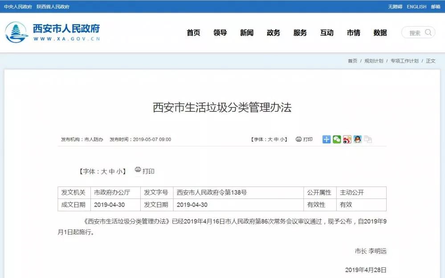This screenshot has width=445, height=278.
Task: Click 正文 in the breadcrumb
Action: pos(431,61)
